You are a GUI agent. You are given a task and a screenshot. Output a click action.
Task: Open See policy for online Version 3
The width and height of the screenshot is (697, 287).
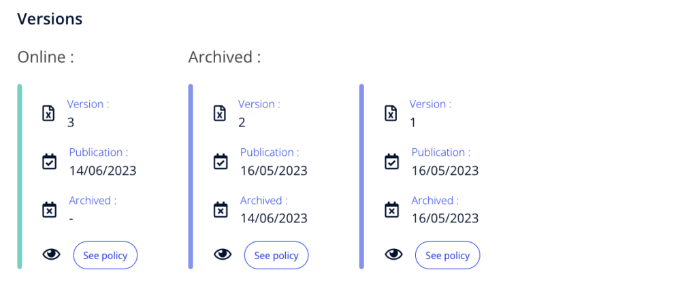[106, 256]
